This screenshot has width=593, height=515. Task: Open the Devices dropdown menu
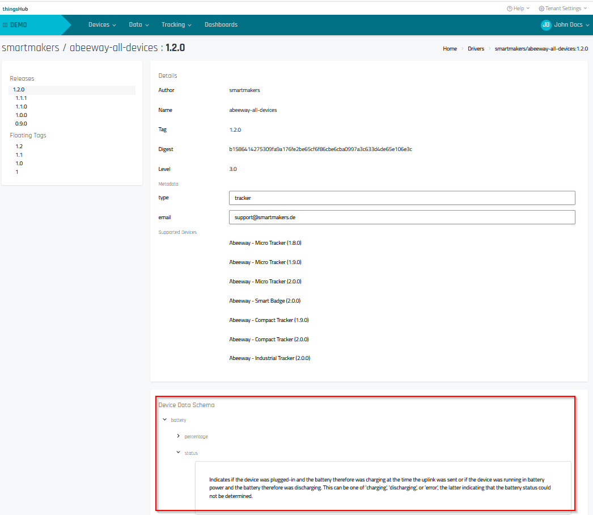pos(102,25)
